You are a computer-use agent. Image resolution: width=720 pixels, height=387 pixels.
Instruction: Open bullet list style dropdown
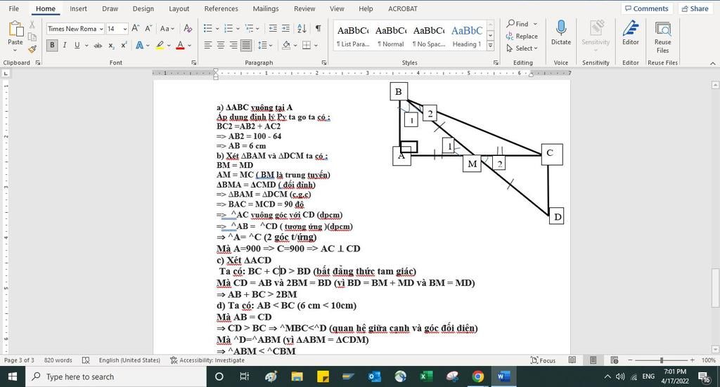[217, 28]
